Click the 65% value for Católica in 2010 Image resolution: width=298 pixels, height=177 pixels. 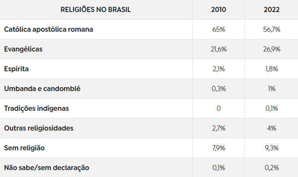[x=219, y=29]
